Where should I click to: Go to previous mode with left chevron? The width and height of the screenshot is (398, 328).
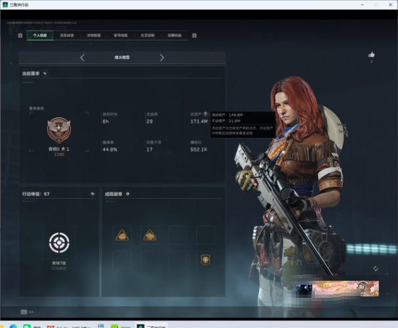pyautogui.click(x=82, y=58)
